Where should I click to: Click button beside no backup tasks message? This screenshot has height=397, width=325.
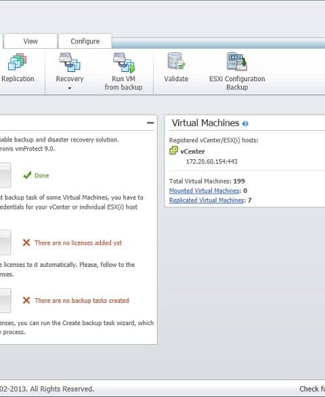(5, 300)
